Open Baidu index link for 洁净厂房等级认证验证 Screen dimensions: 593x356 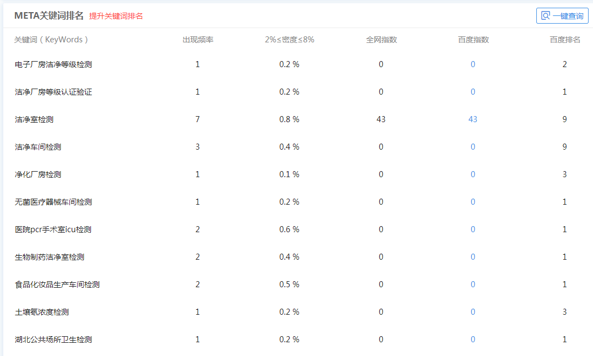pyautogui.click(x=473, y=92)
